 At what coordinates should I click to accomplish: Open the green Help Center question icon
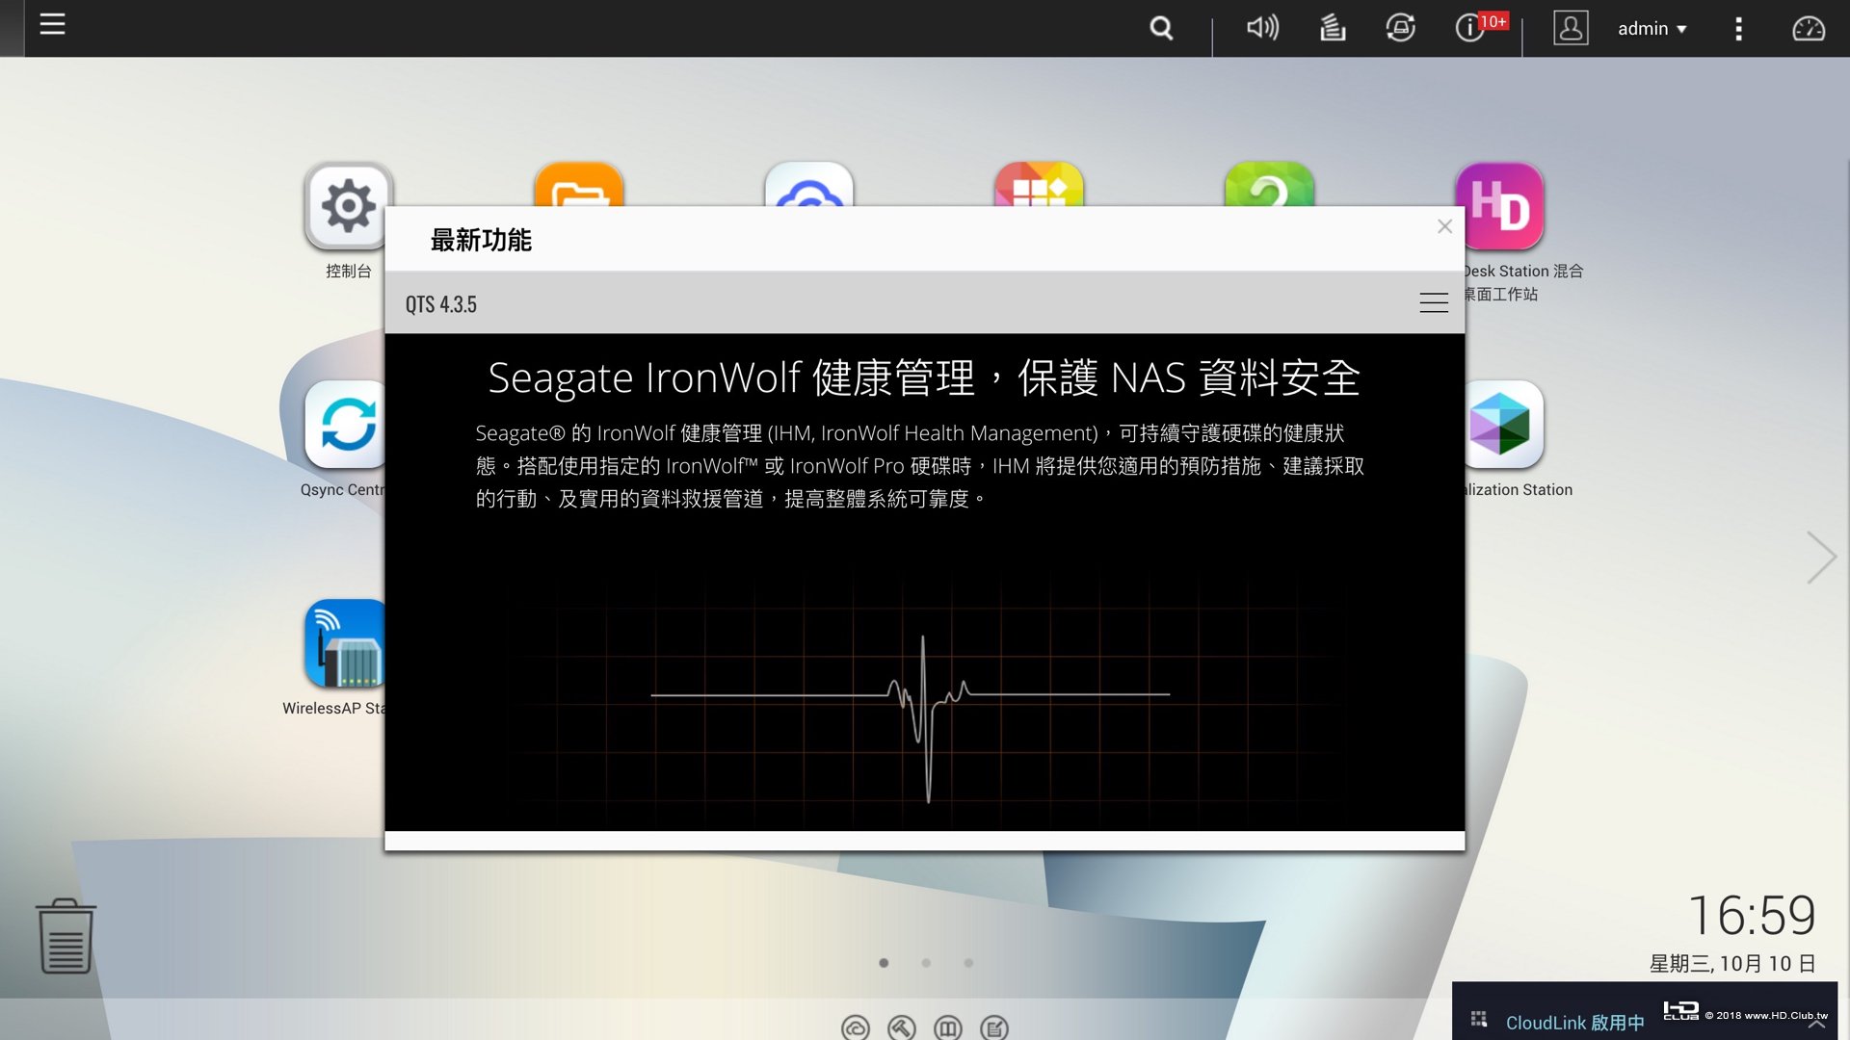click(1269, 185)
